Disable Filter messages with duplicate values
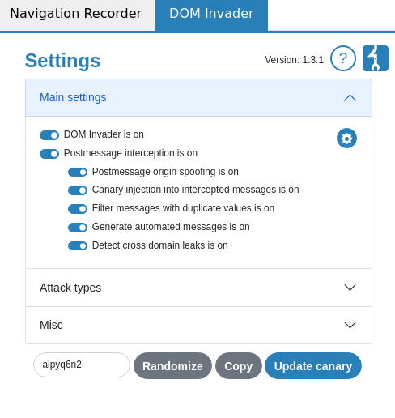Image resolution: width=395 pixels, height=418 pixels. pos(78,209)
